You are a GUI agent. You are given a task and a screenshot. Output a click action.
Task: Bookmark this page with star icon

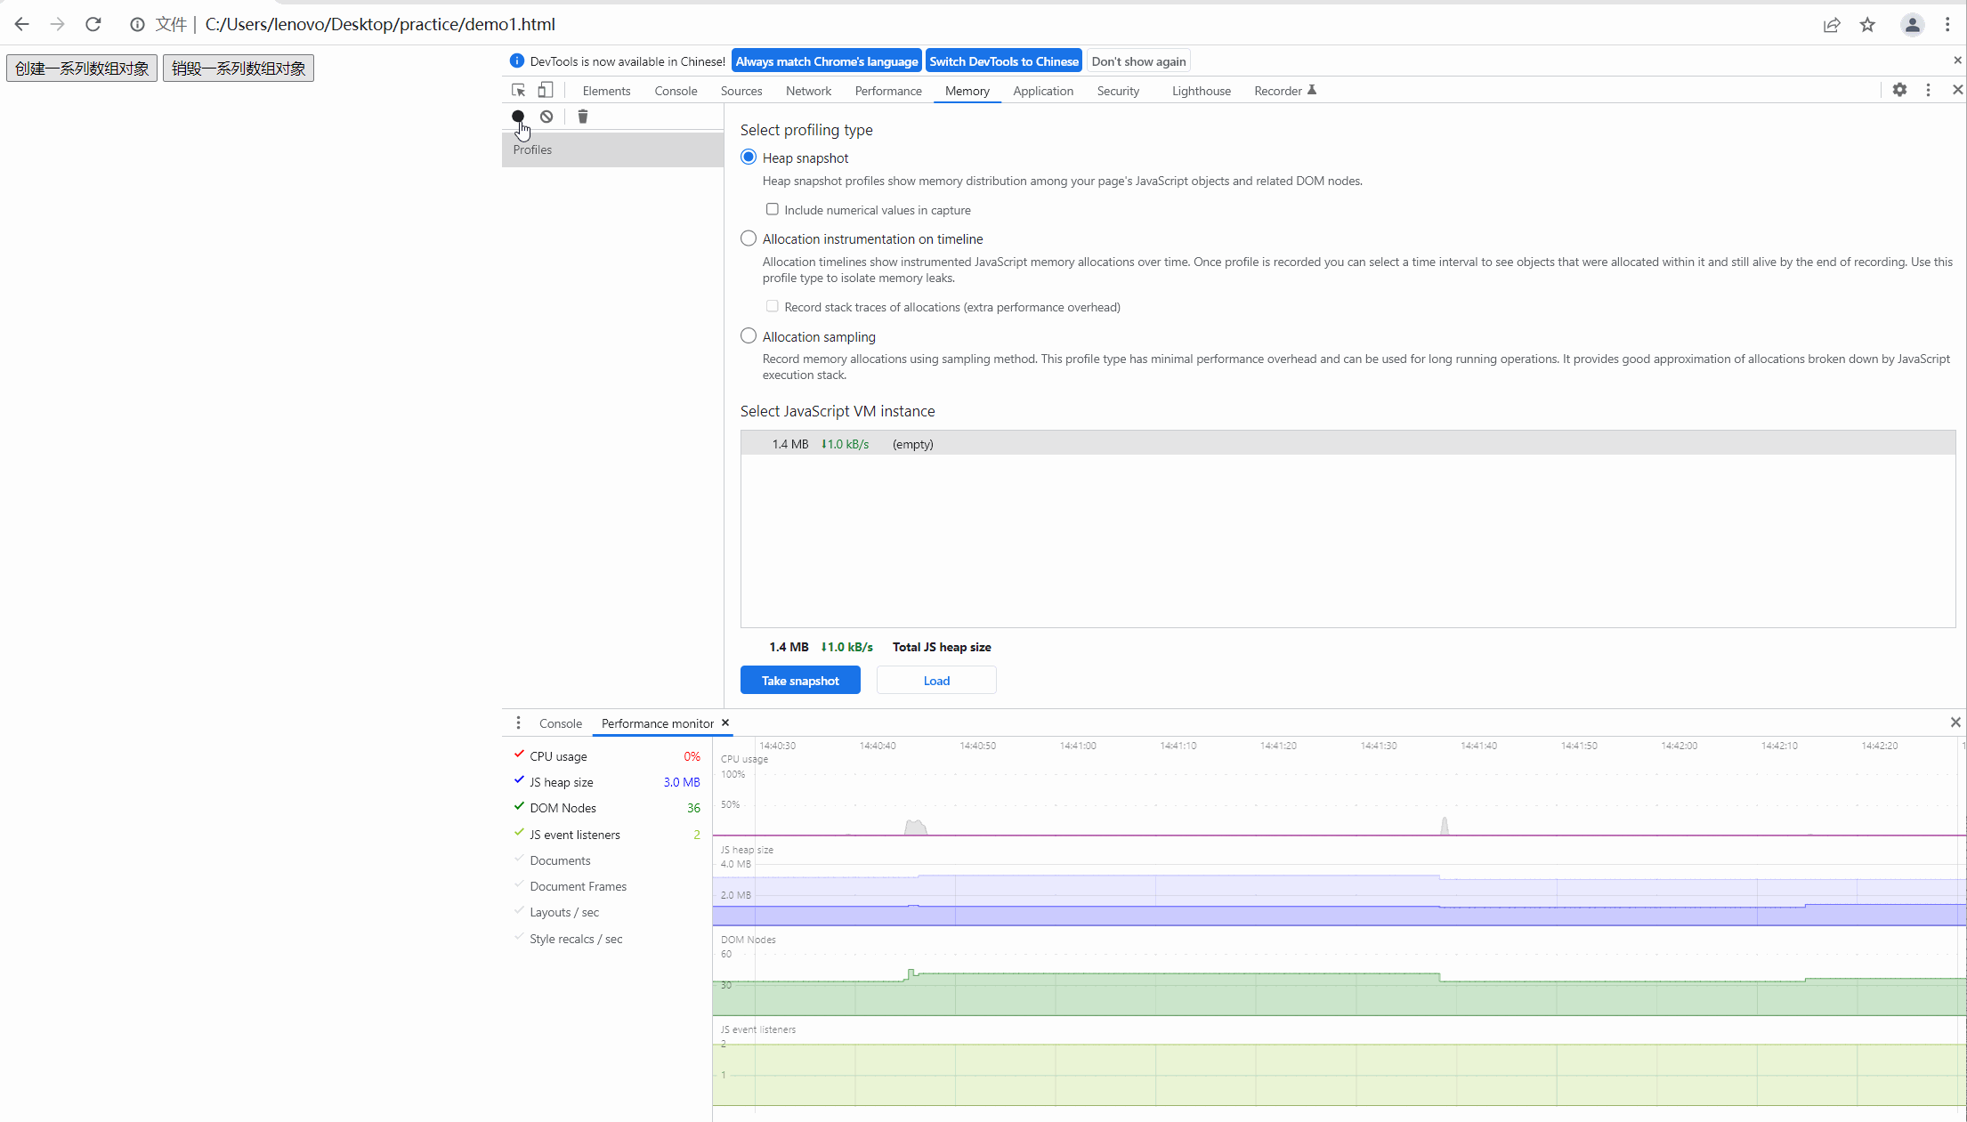[1867, 25]
